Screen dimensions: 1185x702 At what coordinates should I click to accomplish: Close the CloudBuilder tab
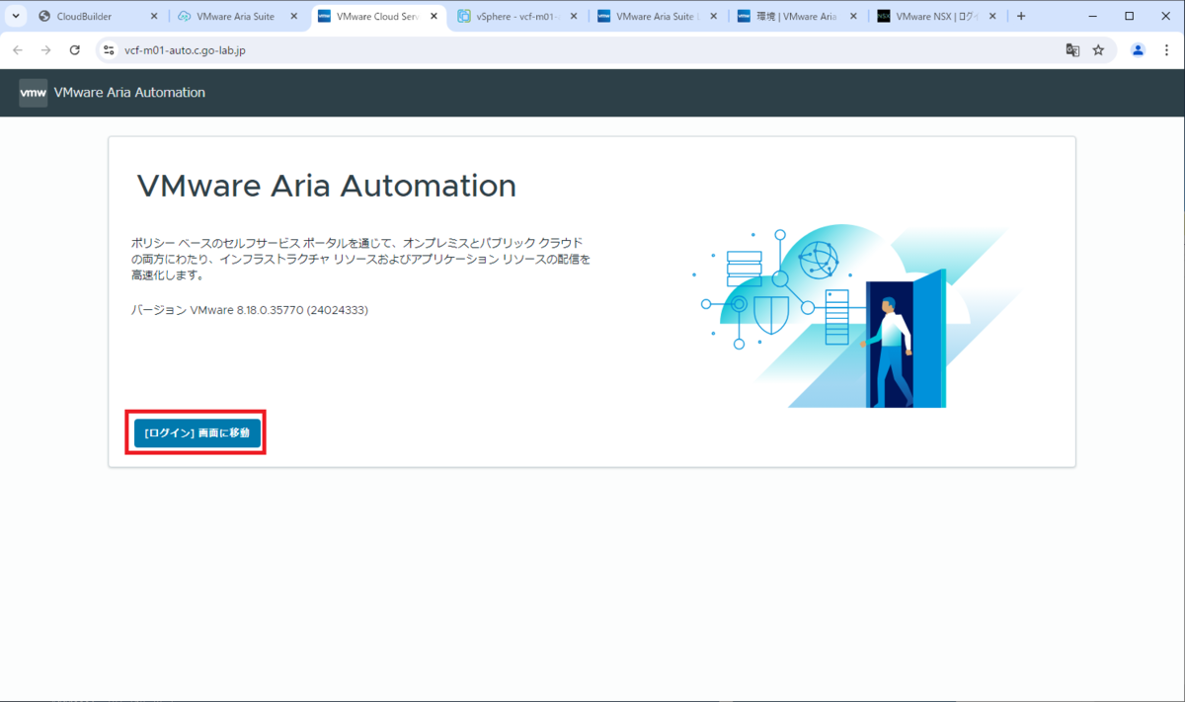click(x=153, y=17)
